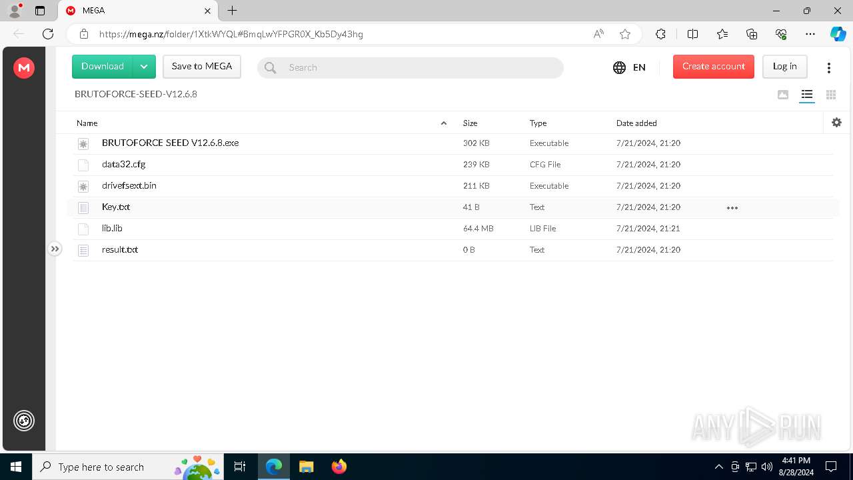Show hidden tray icons chevron
The height and width of the screenshot is (480, 853).
click(718, 467)
